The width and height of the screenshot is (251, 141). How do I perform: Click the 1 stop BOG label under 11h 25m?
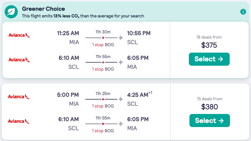pos(103,106)
